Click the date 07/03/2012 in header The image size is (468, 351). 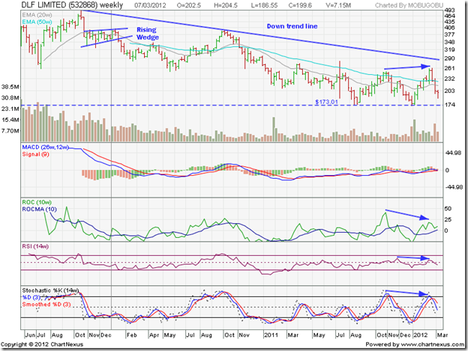point(148,5)
